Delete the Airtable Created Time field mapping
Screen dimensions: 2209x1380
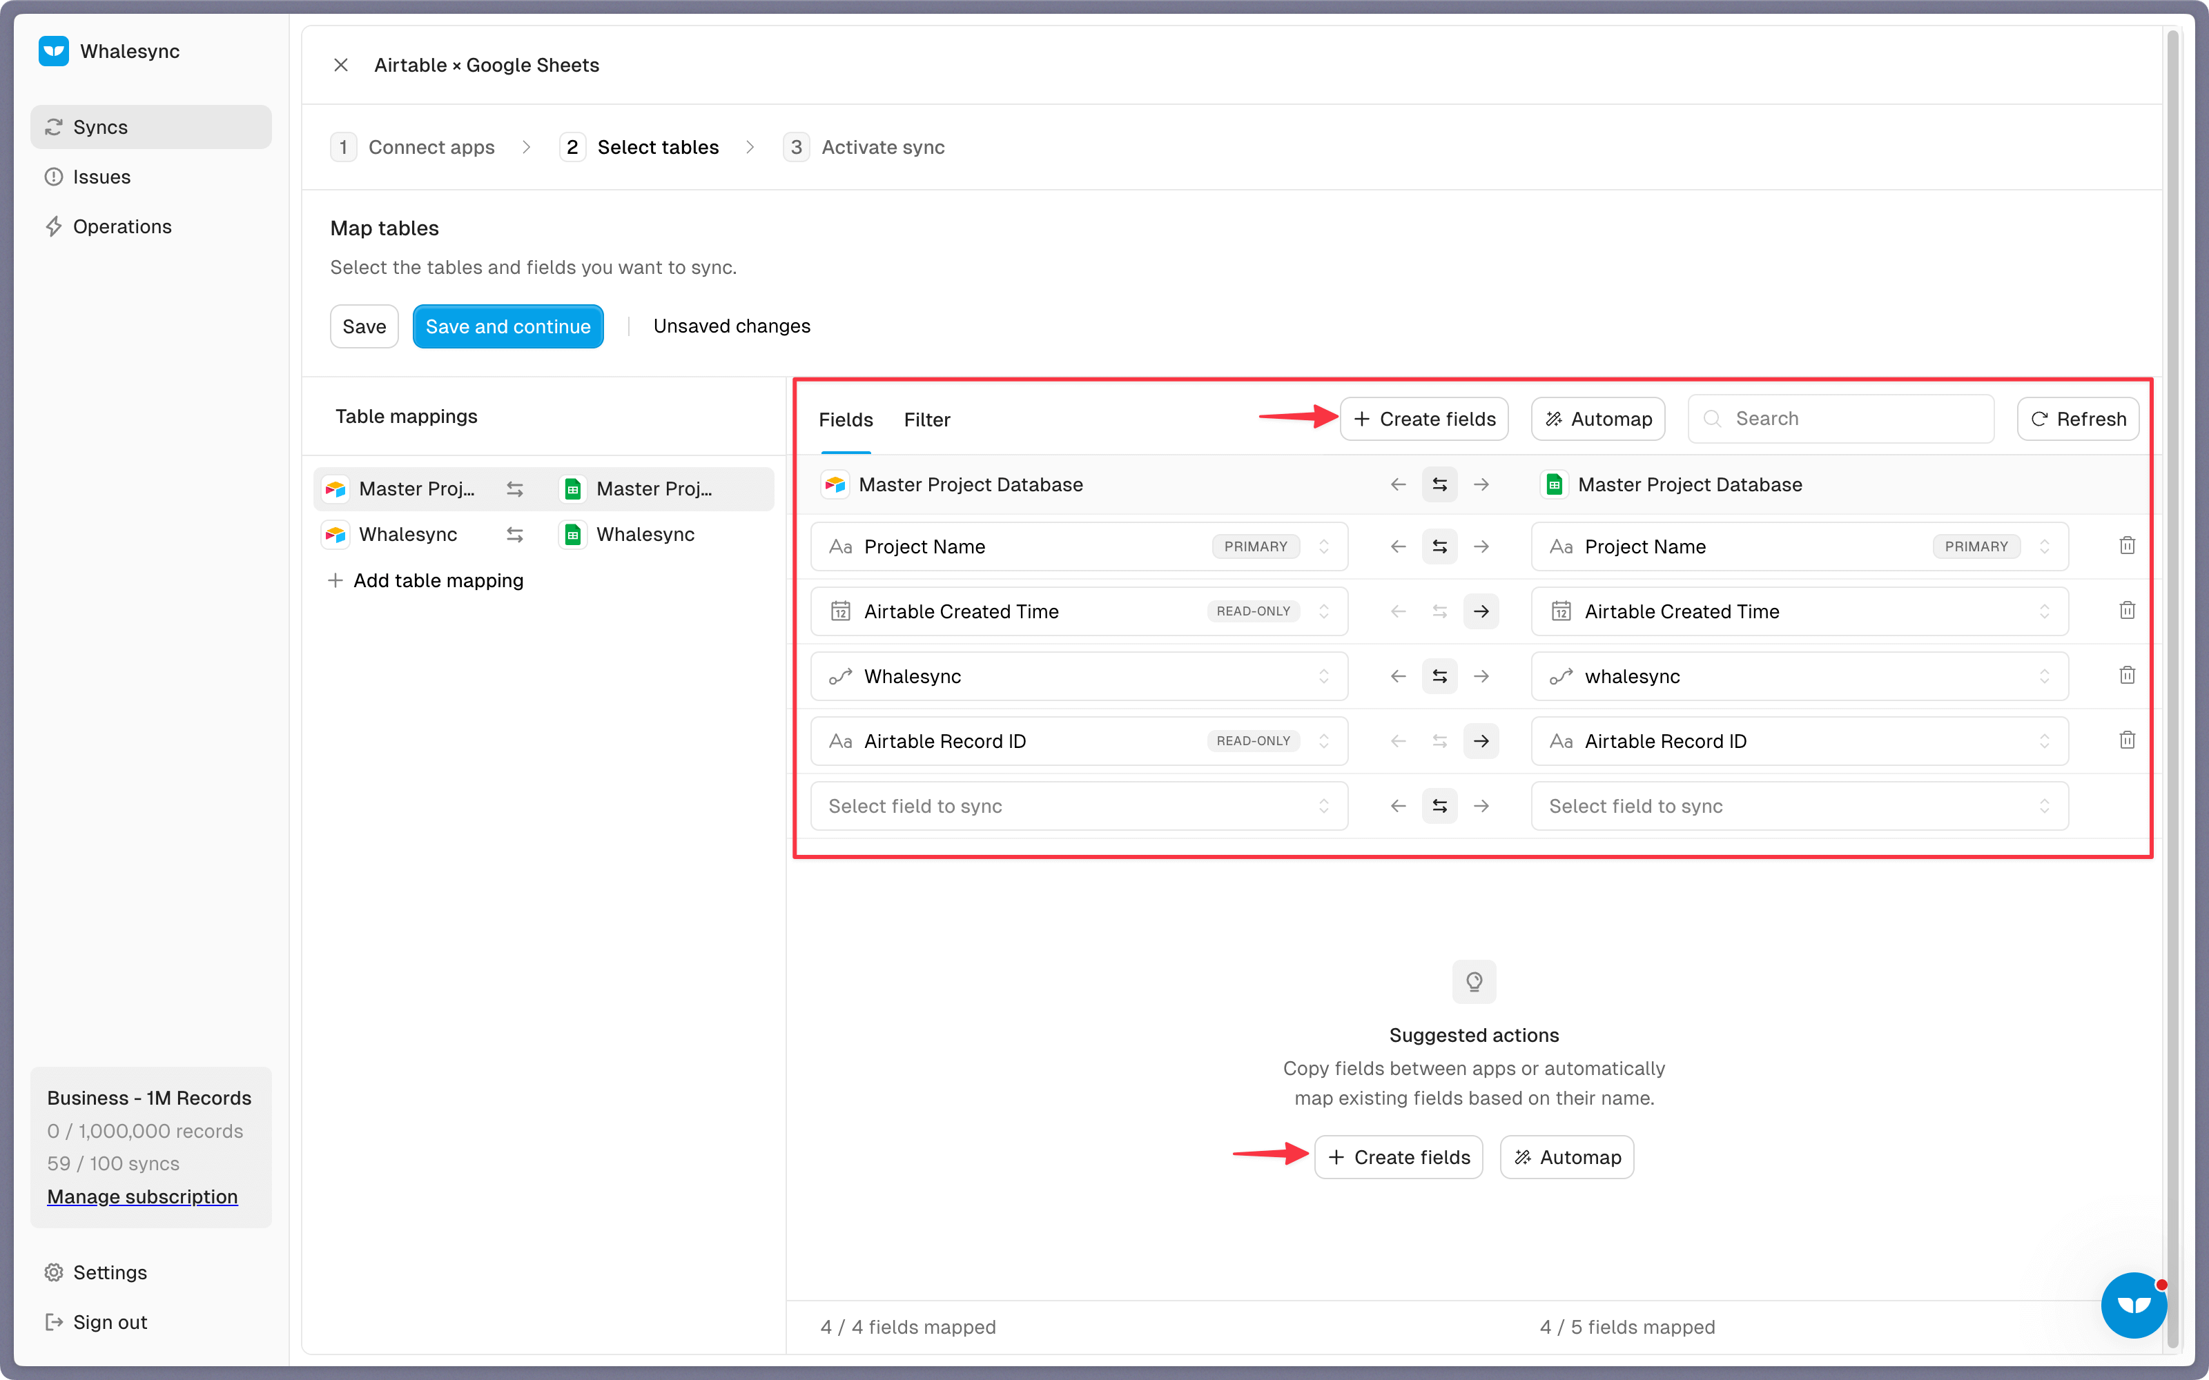2127,611
